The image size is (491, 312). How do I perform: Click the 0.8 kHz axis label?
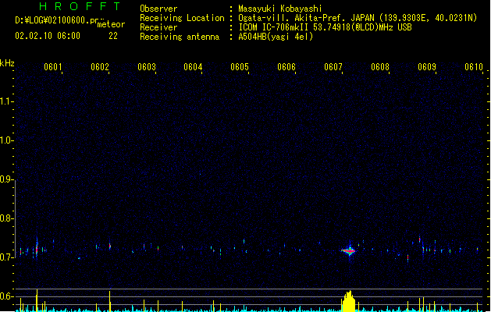(x=6, y=218)
